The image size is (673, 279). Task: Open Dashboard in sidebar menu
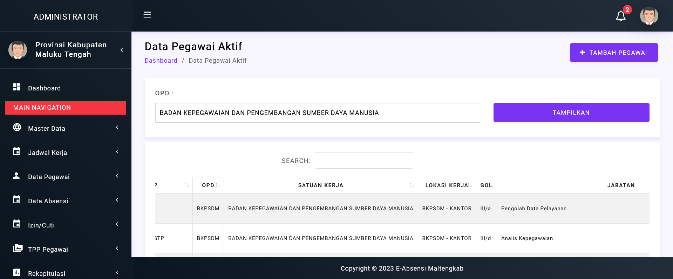(x=66, y=88)
